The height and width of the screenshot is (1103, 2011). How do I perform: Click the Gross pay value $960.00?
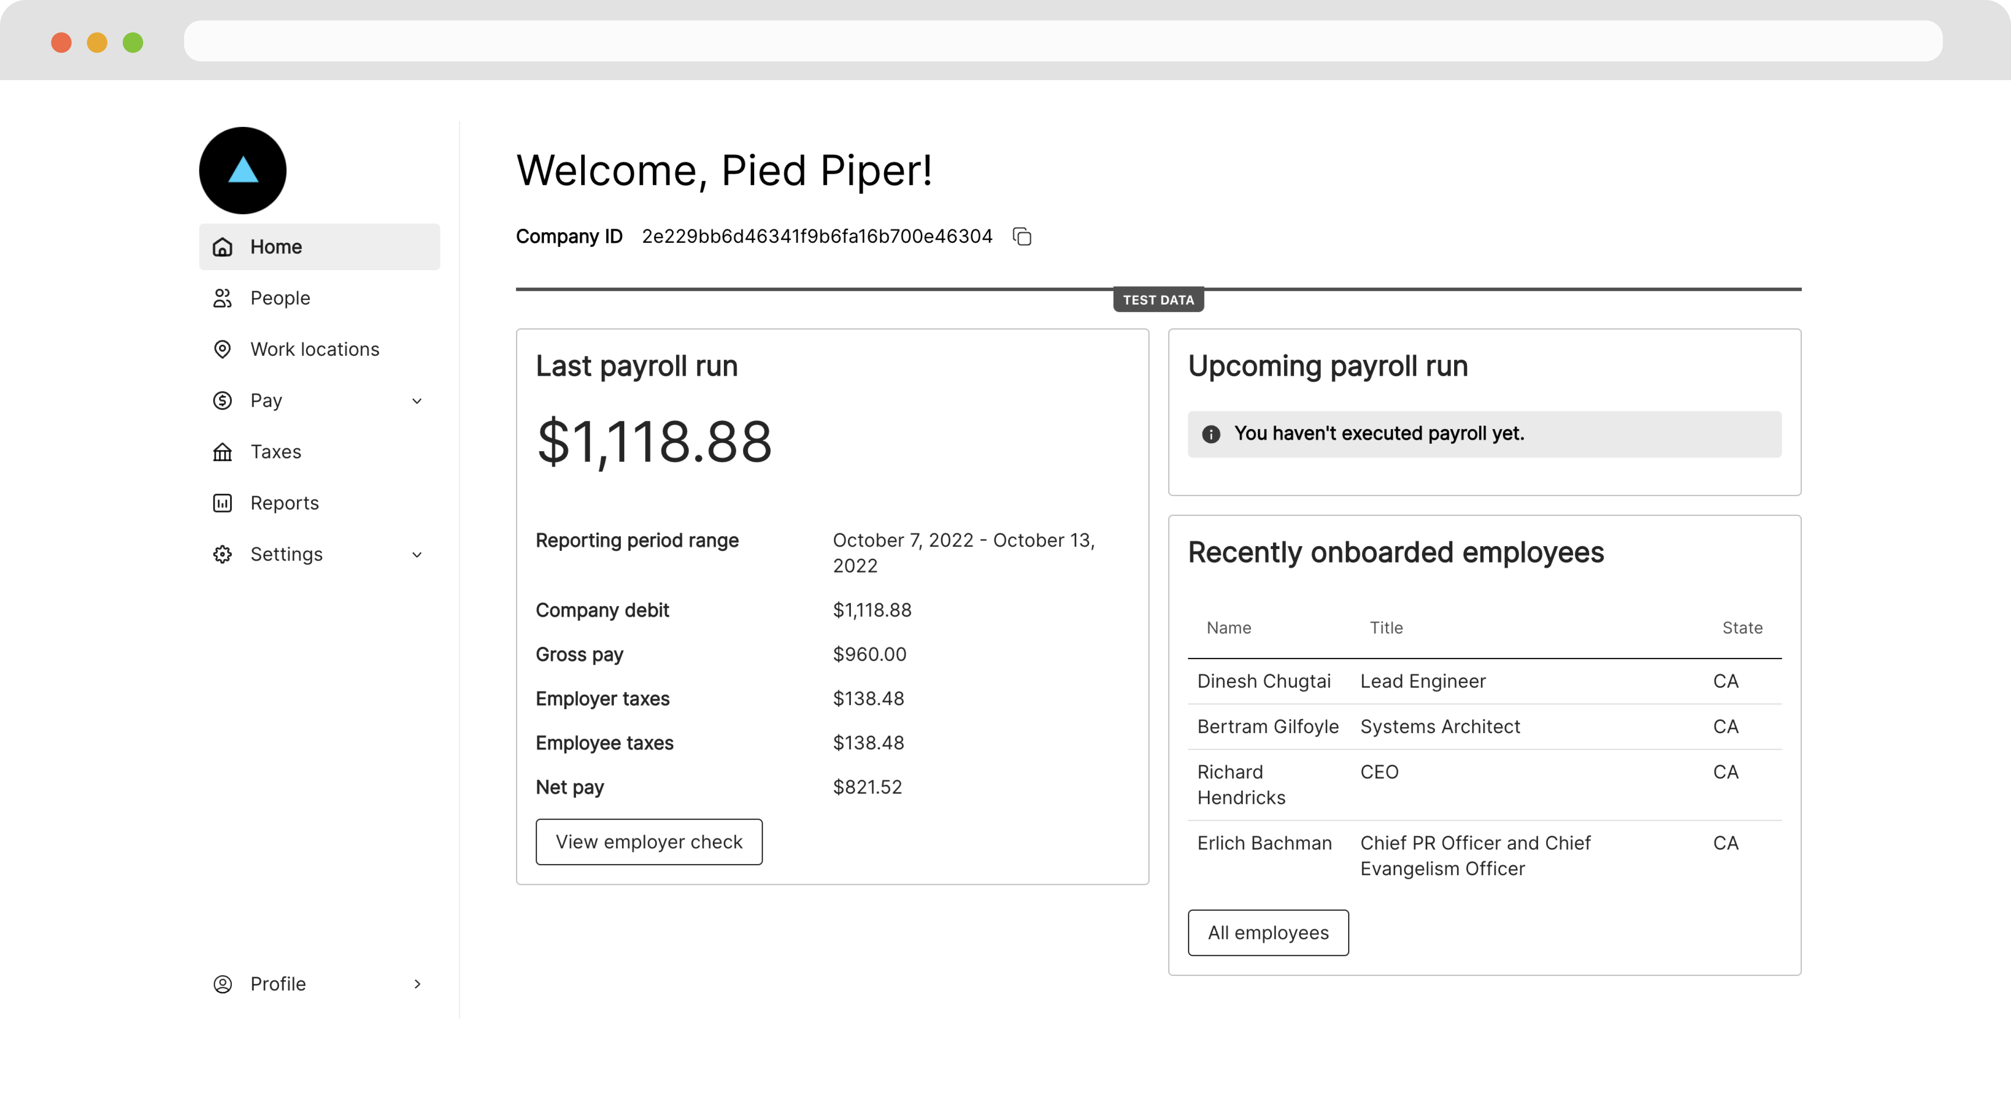coord(870,654)
